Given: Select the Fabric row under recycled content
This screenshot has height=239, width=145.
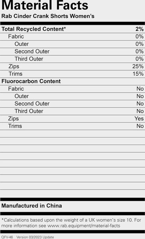Looking at the screenshot, I should [x=72, y=37].
